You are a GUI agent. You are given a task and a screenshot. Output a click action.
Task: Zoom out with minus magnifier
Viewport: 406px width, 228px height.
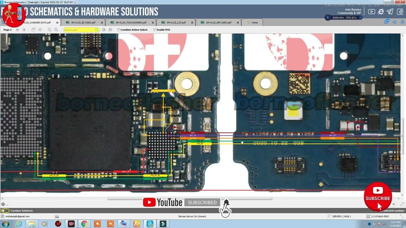[49, 30]
